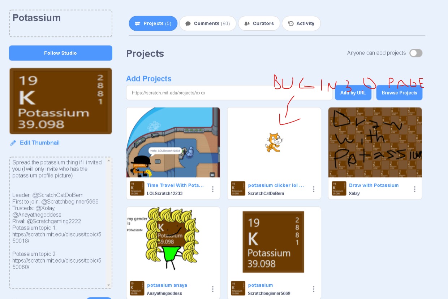The height and width of the screenshot is (299, 448).
Task: Open the Curators tab
Action: coord(259,23)
